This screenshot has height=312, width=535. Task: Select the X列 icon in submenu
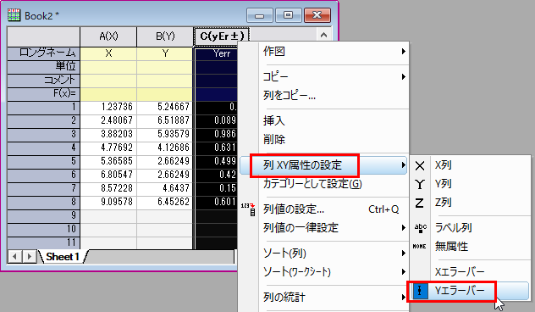click(x=420, y=165)
